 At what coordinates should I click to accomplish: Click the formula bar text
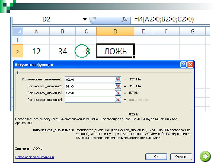pyautogui.click(x=165, y=20)
